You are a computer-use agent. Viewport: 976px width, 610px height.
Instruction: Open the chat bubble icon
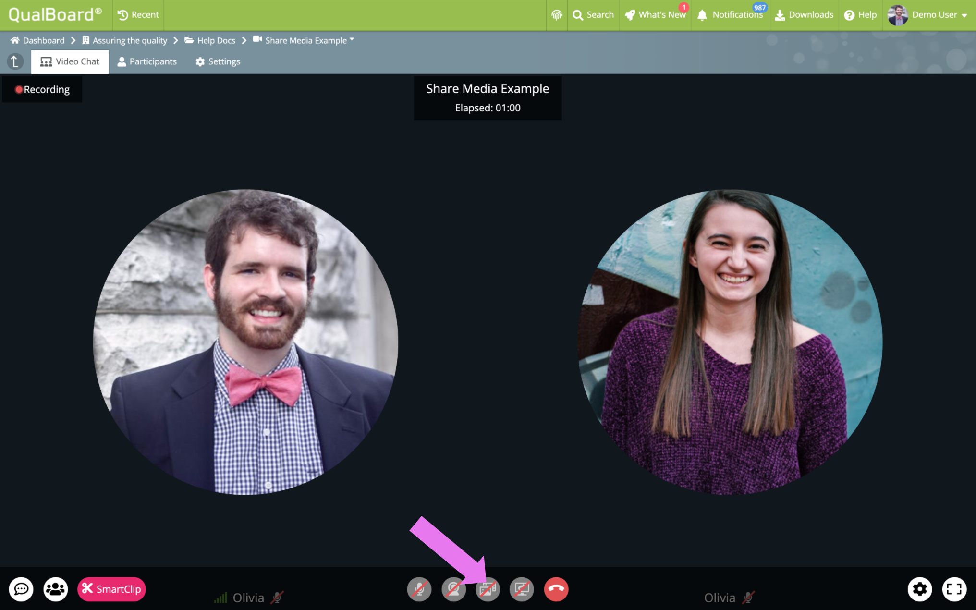coord(21,589)
